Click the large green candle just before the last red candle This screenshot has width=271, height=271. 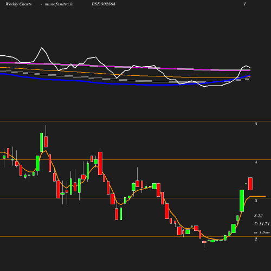click(242, 201)
